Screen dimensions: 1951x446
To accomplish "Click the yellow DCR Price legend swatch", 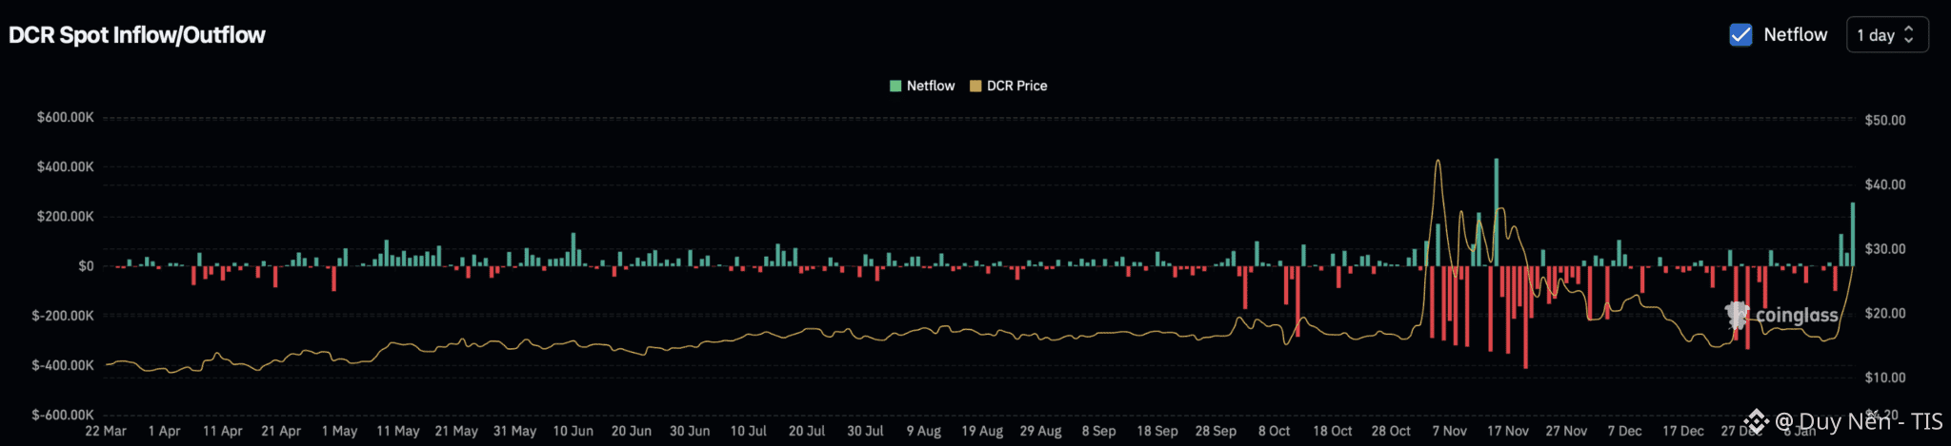I will (975, 86).
